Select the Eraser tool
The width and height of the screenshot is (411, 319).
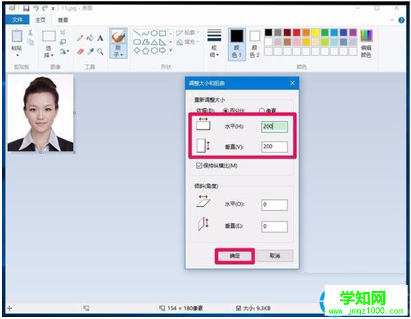80,51
